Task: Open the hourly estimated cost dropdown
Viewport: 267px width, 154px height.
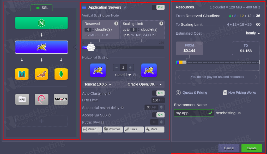Action: [x=253, y=33]
